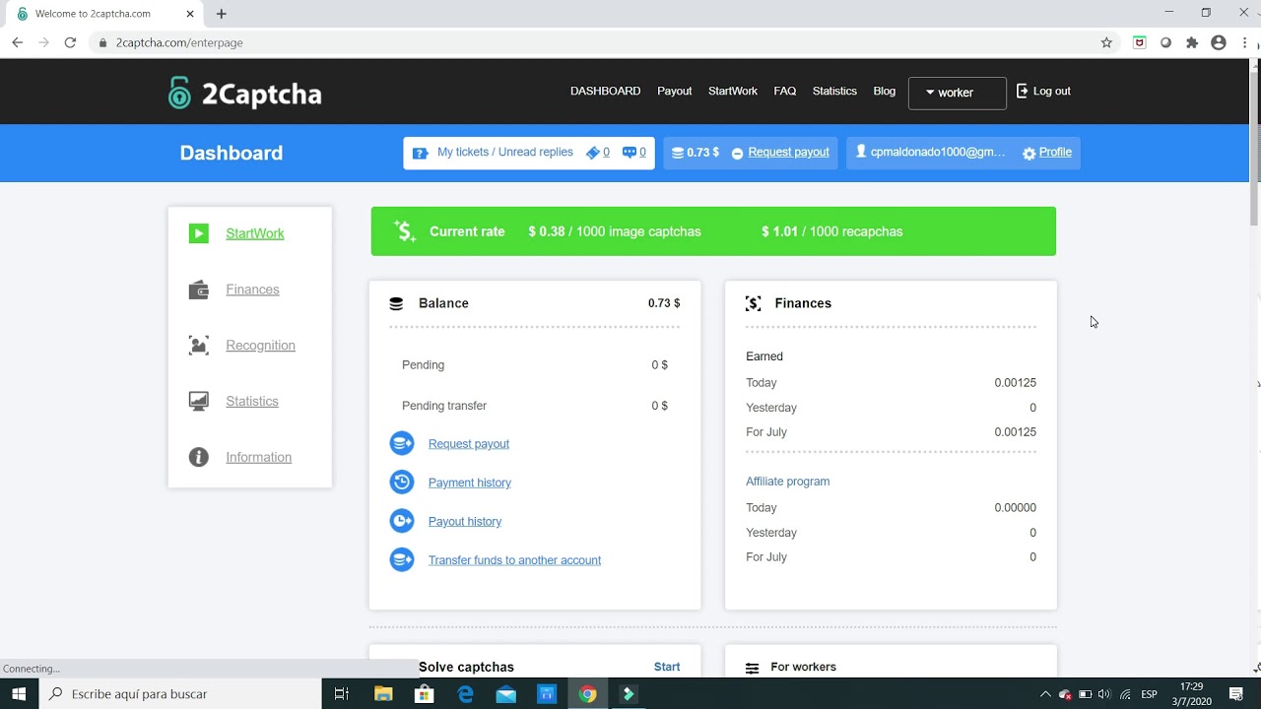Screen dimensions: 1261x709
Task: Click the ESP language indicator
Action: pos(1149,694)
